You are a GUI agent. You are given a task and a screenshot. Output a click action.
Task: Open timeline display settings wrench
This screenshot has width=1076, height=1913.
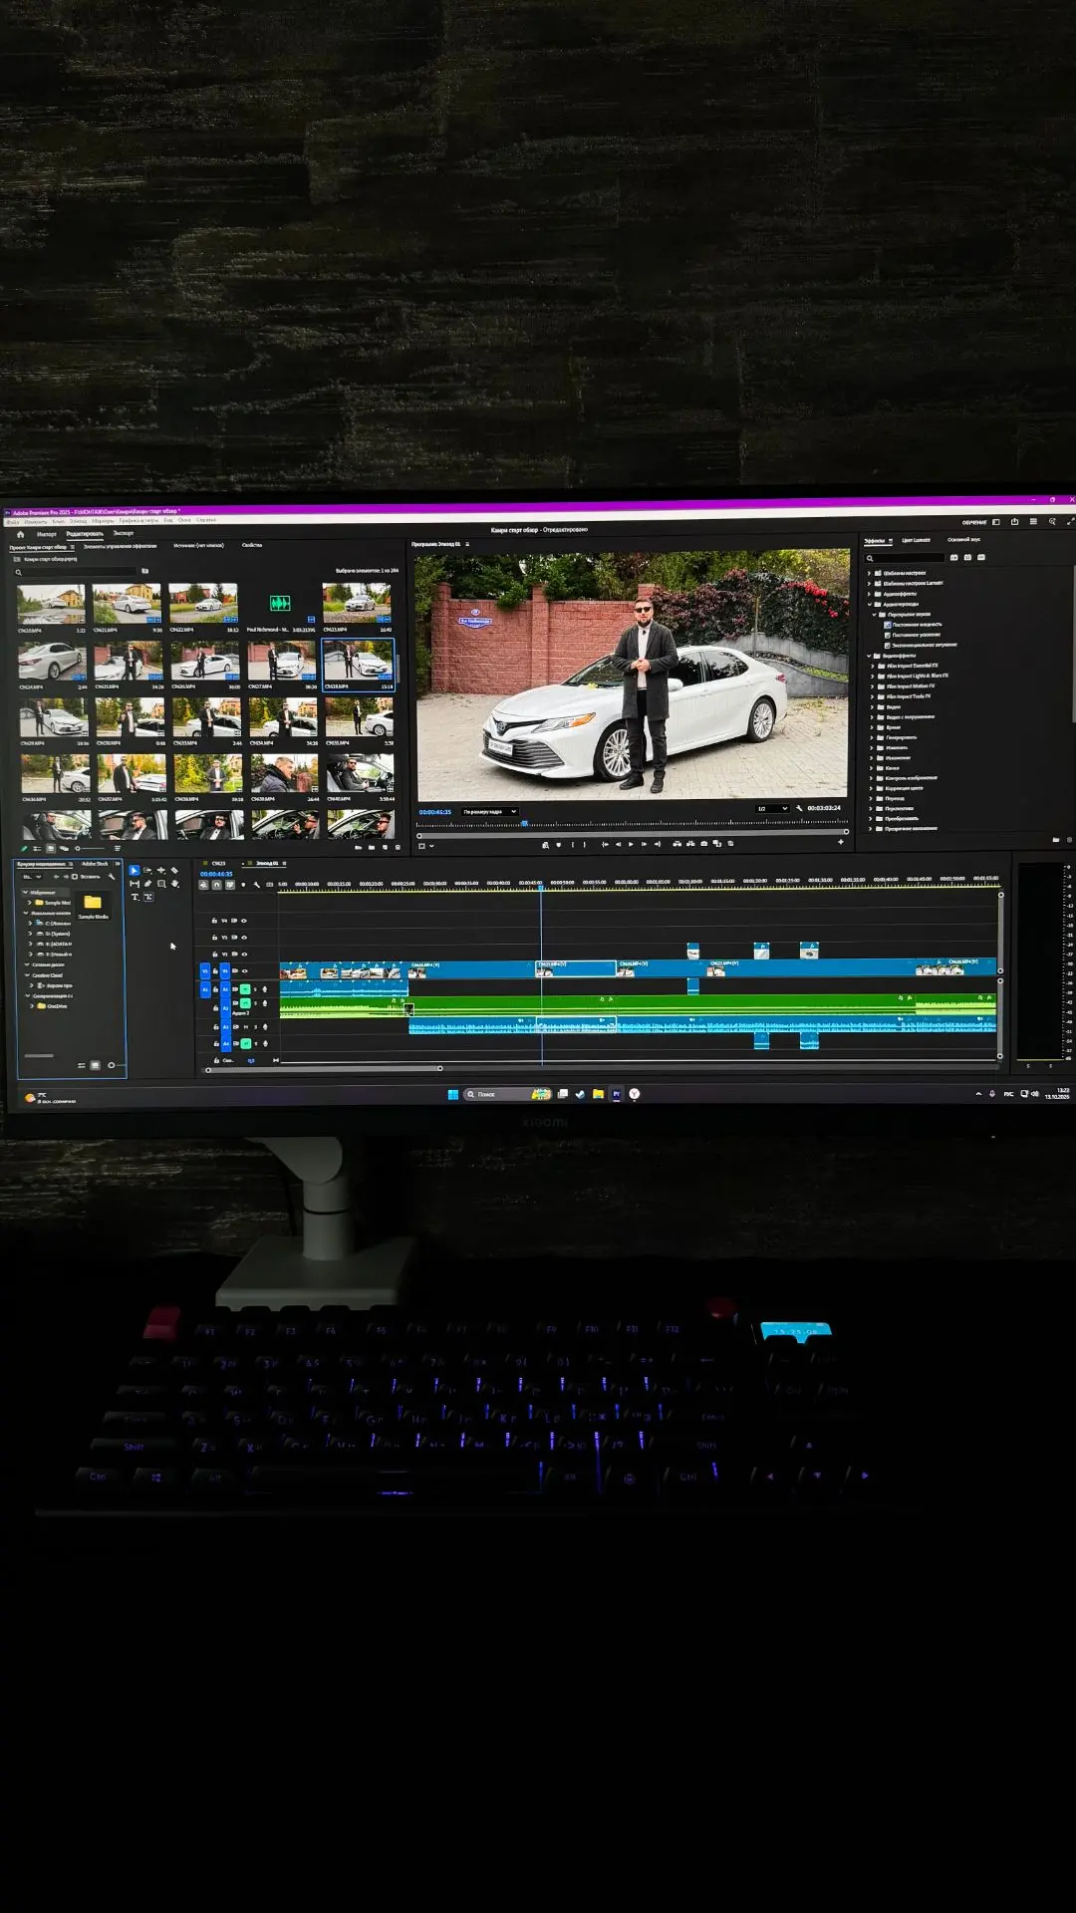(x=257, y=885)
